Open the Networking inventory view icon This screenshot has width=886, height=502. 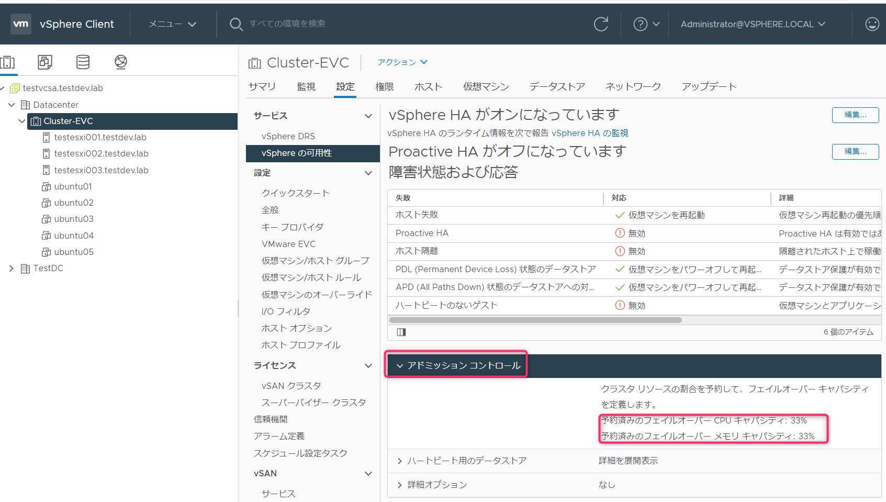[121, 62]
